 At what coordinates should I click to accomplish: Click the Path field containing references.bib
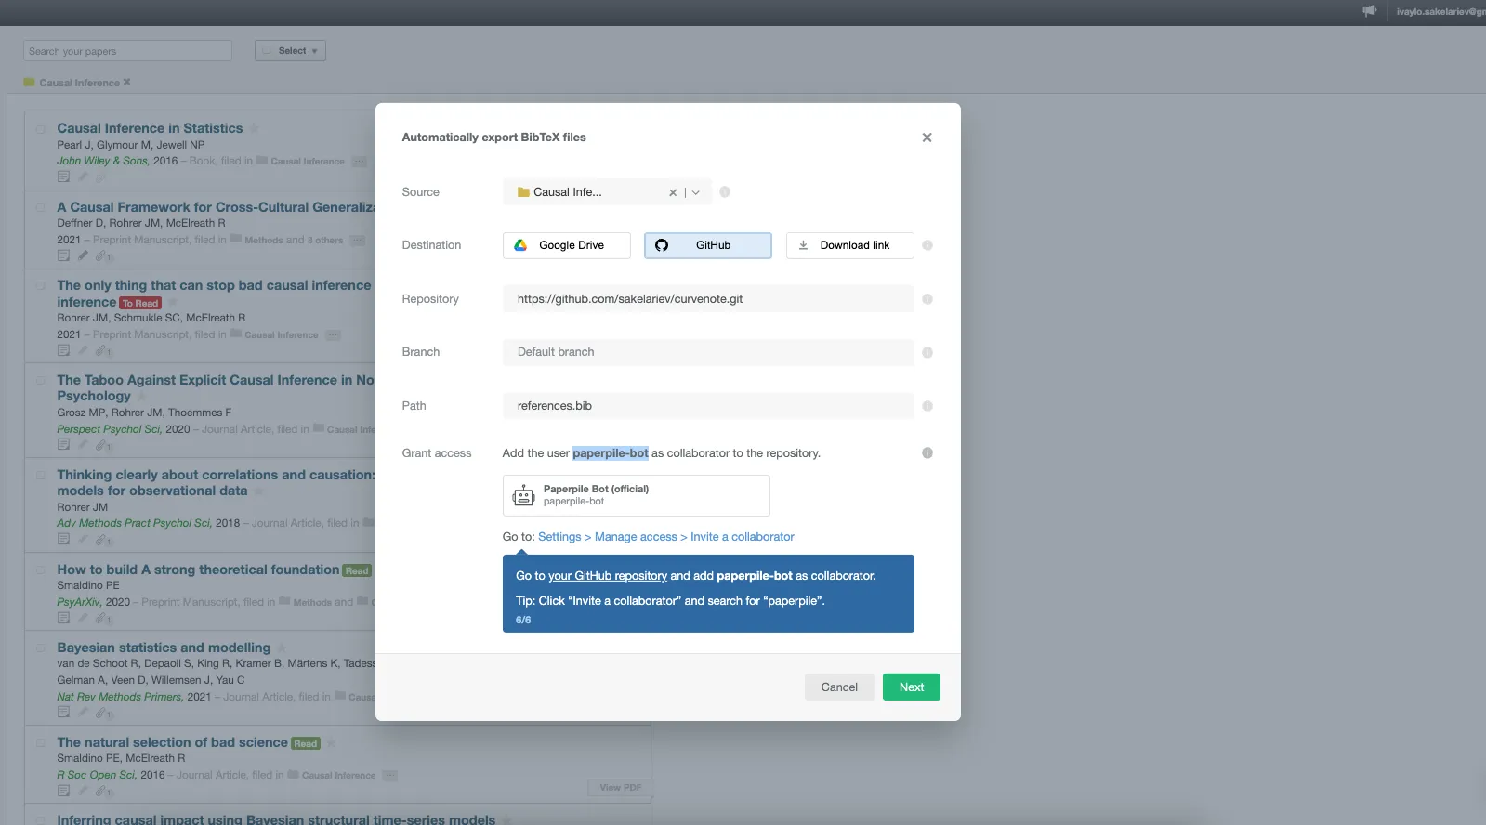coord(707,406)
